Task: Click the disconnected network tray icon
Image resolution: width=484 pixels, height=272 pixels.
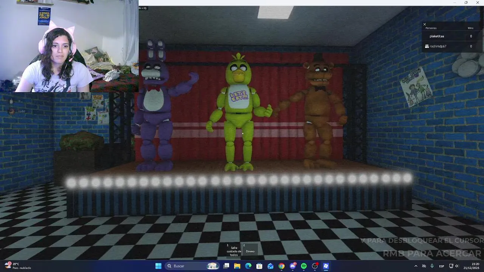Action: tap(424, 266)
